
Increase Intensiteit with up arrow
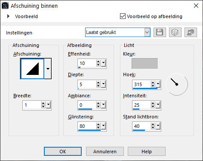point(153,103)
